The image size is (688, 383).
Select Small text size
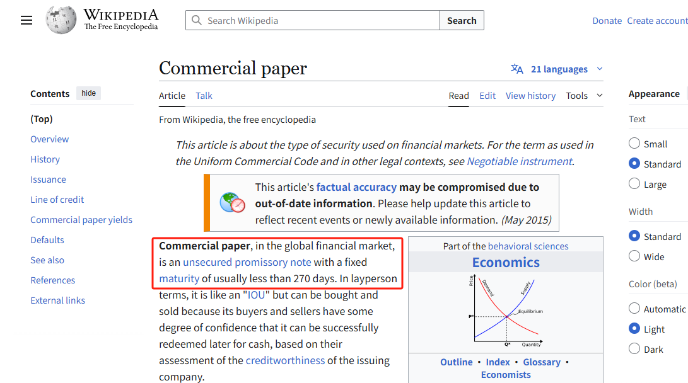click(x=634, y=143)
